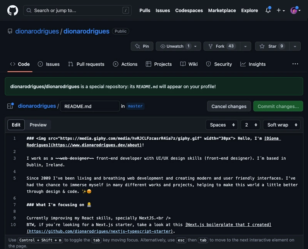Cancel changes to the file
308x249 pixels.
(x=229, y=106)
